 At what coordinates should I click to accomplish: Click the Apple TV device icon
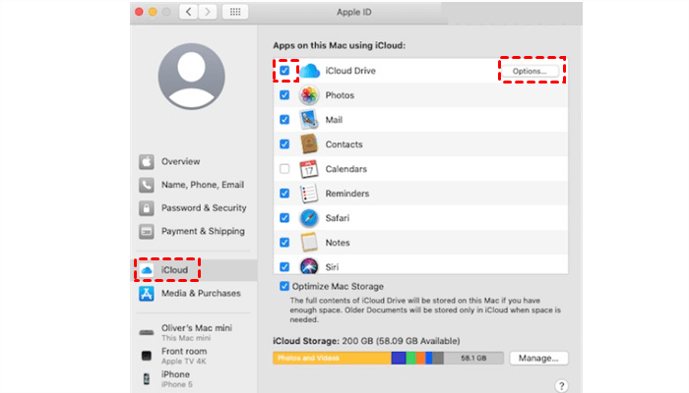(147, 356)
